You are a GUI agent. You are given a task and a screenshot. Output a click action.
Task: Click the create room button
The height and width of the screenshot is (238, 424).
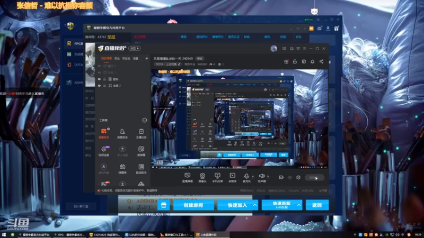193,205
